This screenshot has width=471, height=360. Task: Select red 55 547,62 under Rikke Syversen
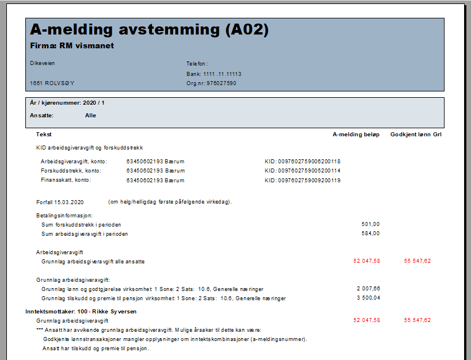click(417, 320)
